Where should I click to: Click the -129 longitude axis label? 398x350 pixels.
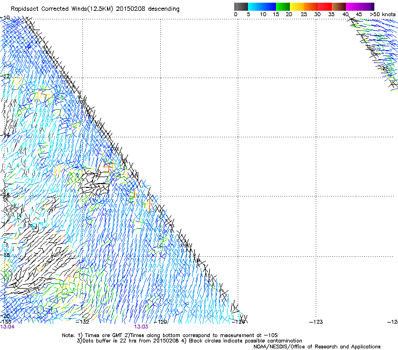(160, 322)
